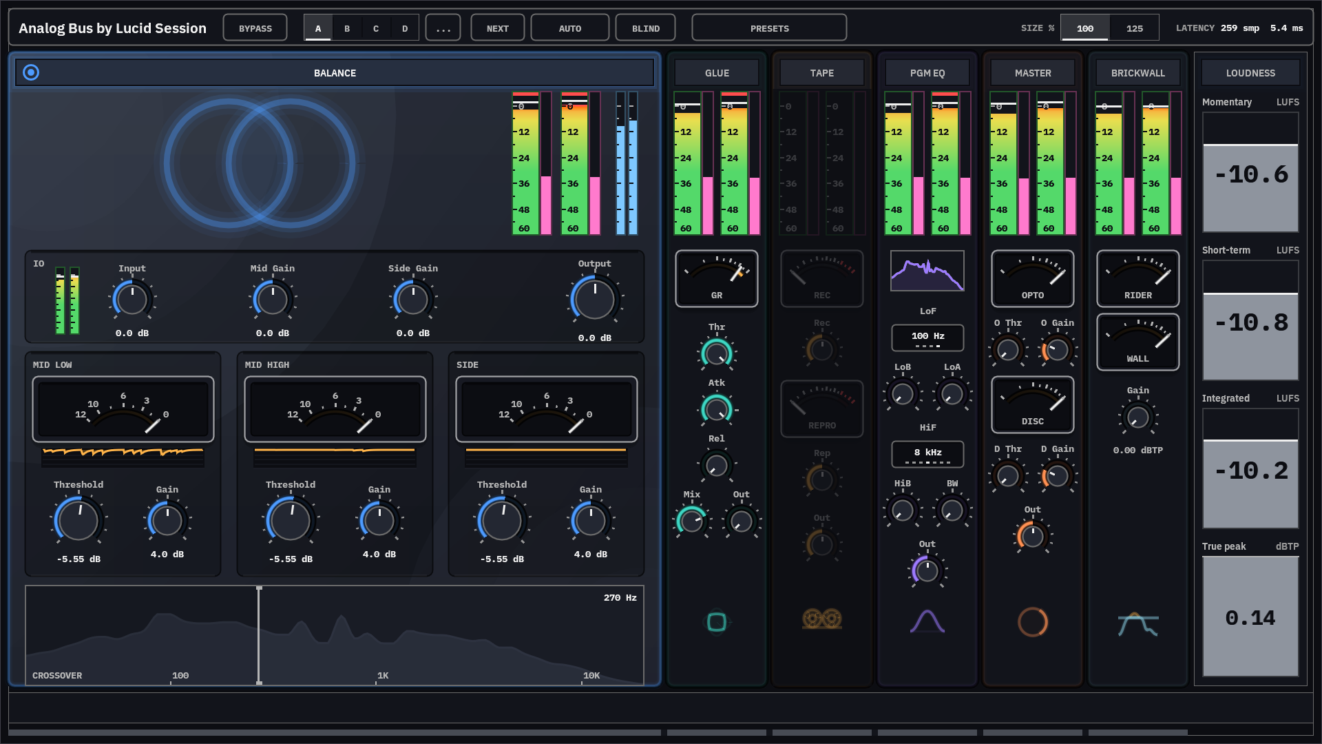Click the crossover frequency handle line
Viewport: 1322px width, 744px height.
click(259, 635)
